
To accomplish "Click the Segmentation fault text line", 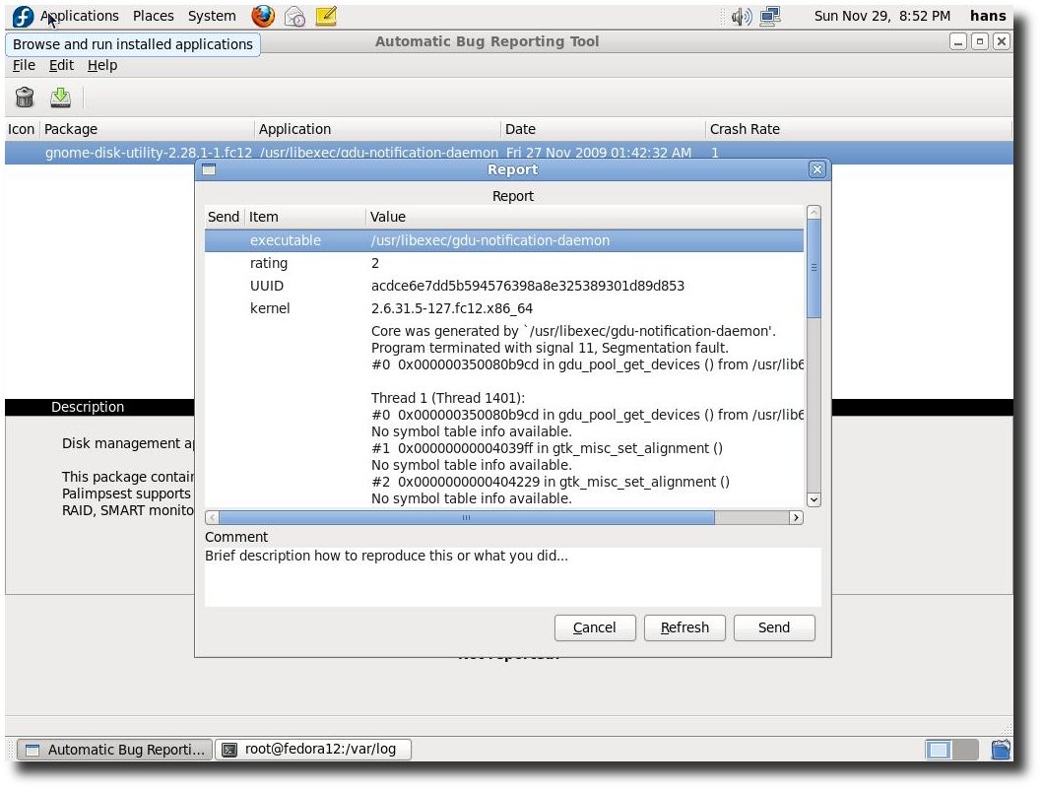I will (550, 348).
